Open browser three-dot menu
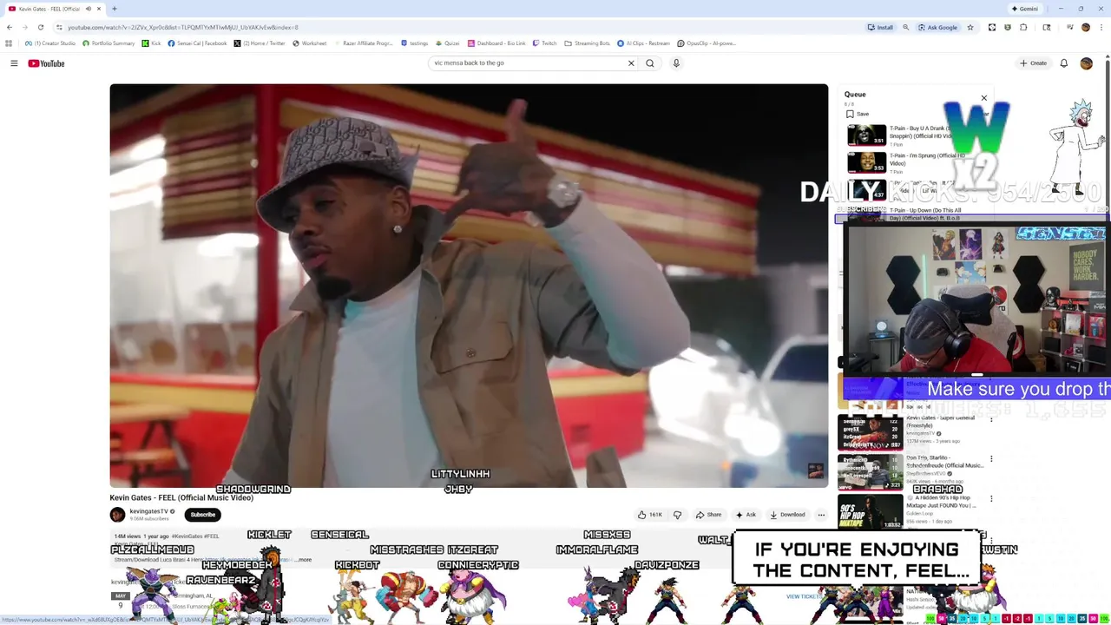Screen dimensions: 1111x625 click(1101, 27)
